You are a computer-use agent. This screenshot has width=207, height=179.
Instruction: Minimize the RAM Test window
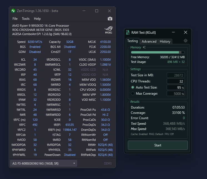pos(173,33)
